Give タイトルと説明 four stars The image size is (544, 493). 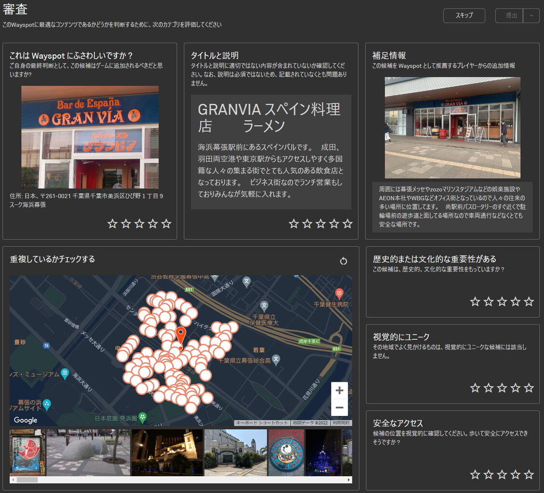(x=334, y=223)
